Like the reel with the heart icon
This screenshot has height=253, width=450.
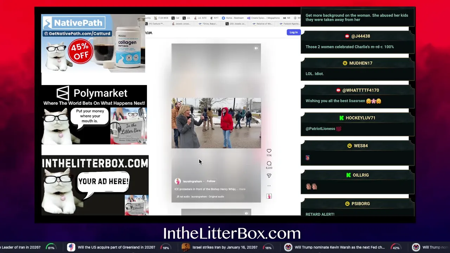click(x=269, y=151)
